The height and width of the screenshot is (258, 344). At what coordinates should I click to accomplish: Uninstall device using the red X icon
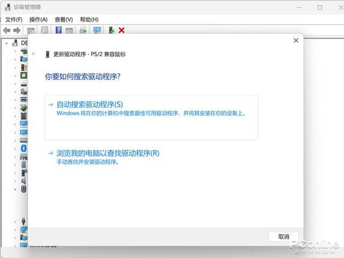tap(121, 30)
